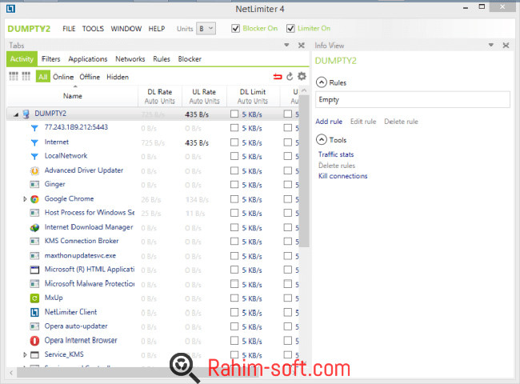520x384 pixels.
Task: Sort by the DL Rate column header
Action: point(160,96)
